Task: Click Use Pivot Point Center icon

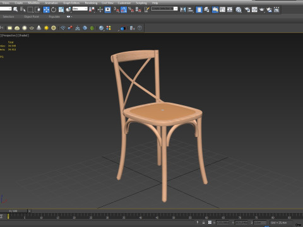Action: pos(92,9)
